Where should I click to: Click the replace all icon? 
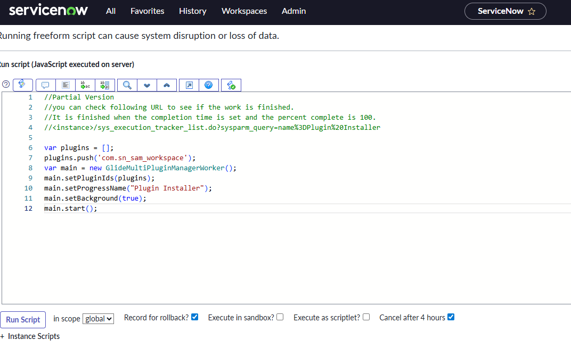105,85
